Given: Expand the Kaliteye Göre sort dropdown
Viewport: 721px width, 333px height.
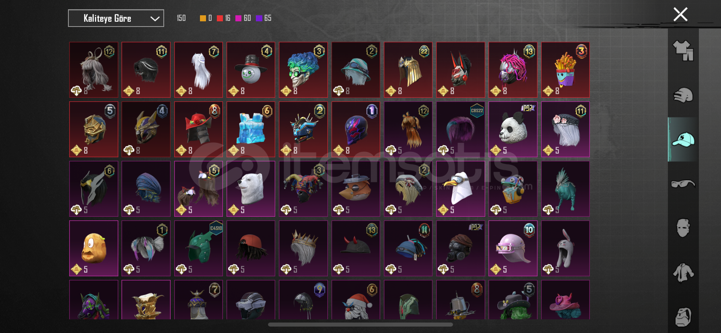Looking at the screenshot, I should [x=116, y=18].
